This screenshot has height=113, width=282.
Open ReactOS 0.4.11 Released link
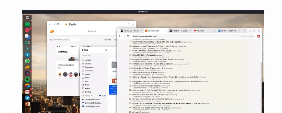tap(144, 55)
